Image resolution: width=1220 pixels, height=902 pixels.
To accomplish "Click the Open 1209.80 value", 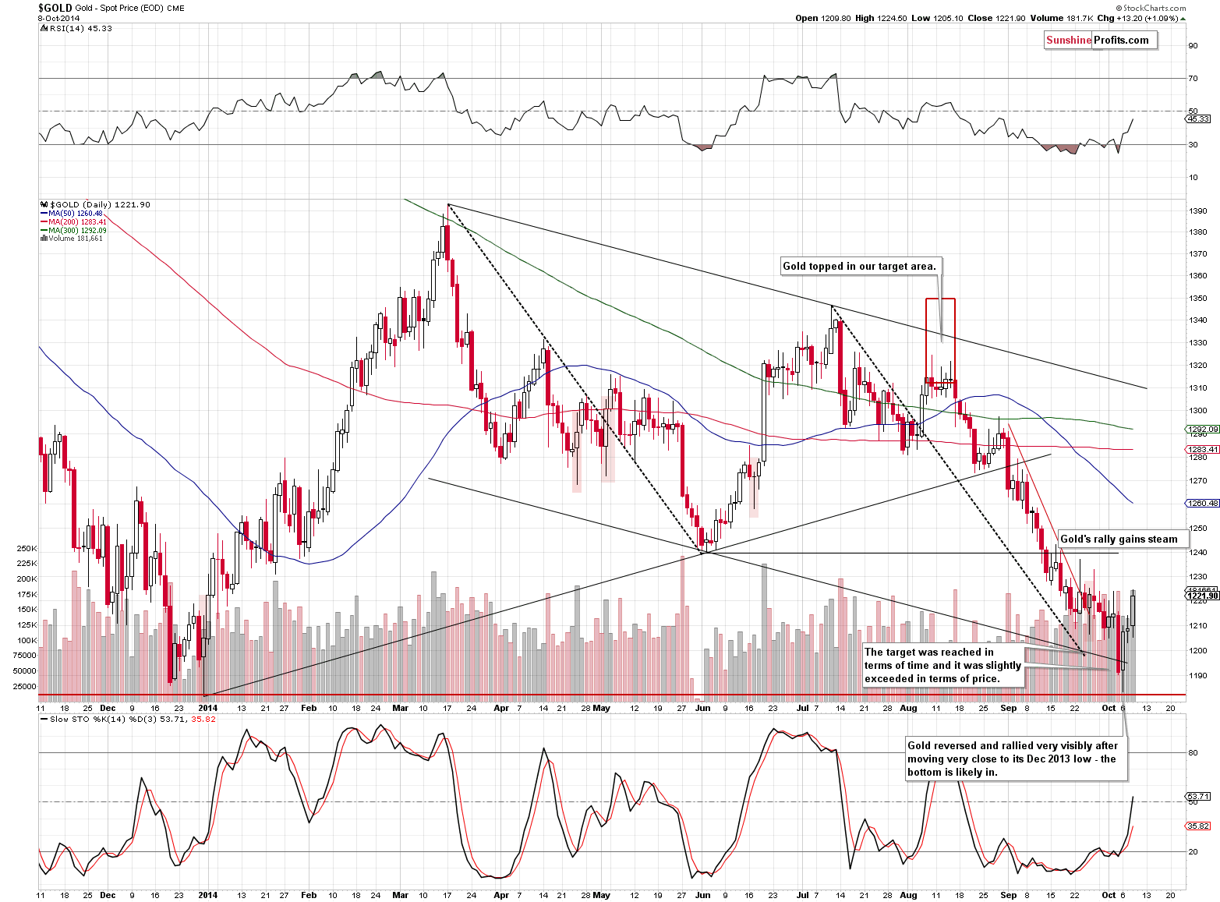I will click(x=823, y=18).
